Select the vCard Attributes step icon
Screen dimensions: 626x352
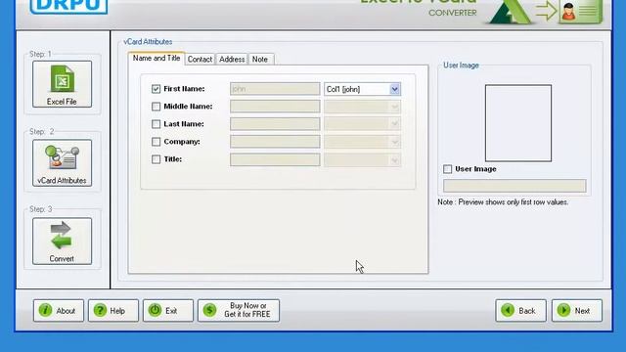point(62,163)
